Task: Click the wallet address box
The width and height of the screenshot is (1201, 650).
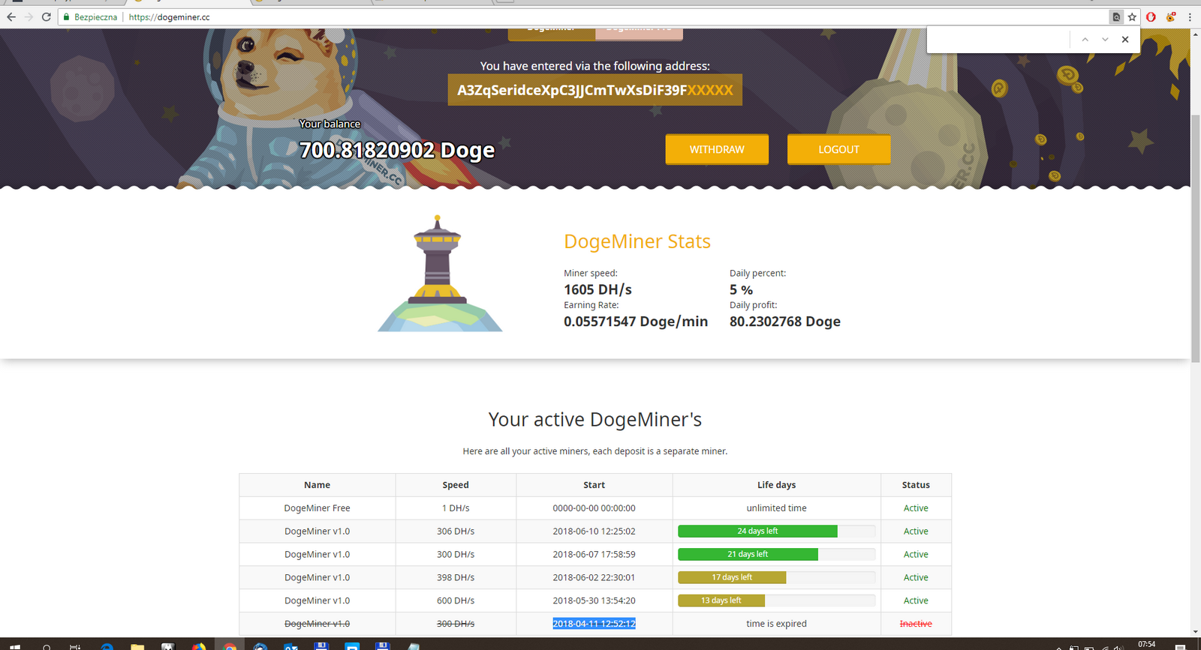Action: point(594,90)
